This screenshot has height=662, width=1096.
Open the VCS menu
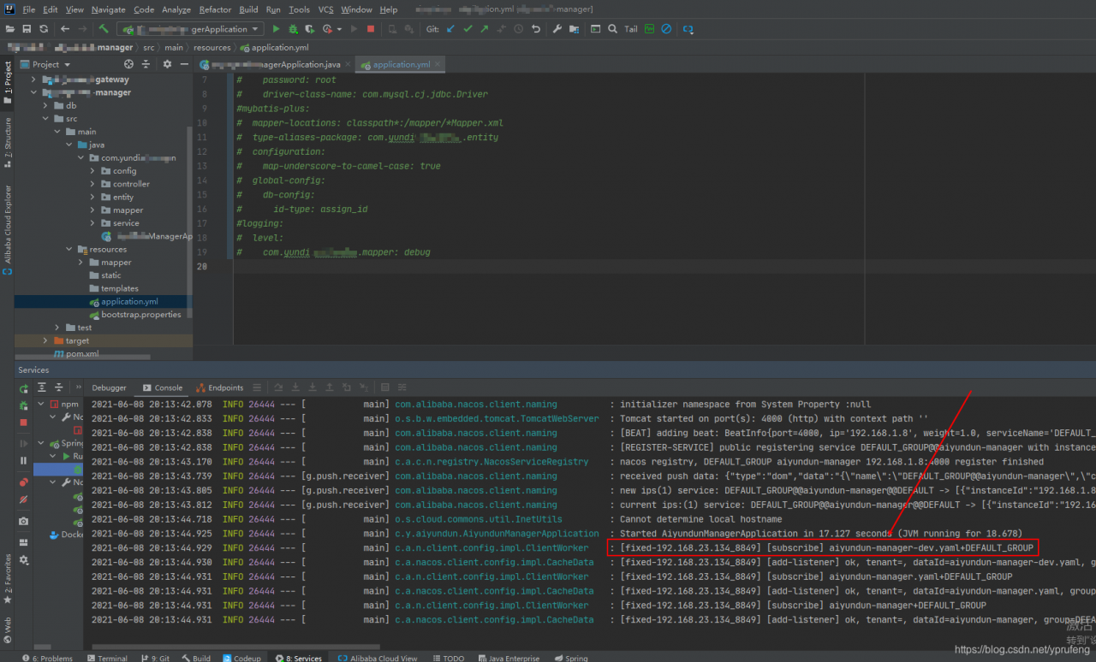pos(325,9)
